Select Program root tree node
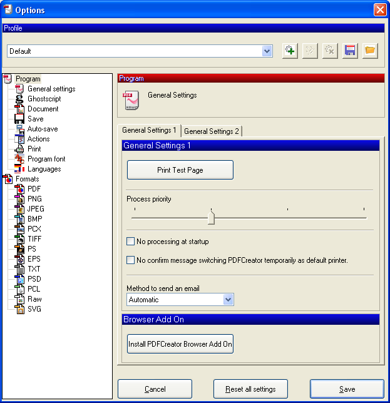The width and height of the screenshot is (390, 403). coord(28,79)
